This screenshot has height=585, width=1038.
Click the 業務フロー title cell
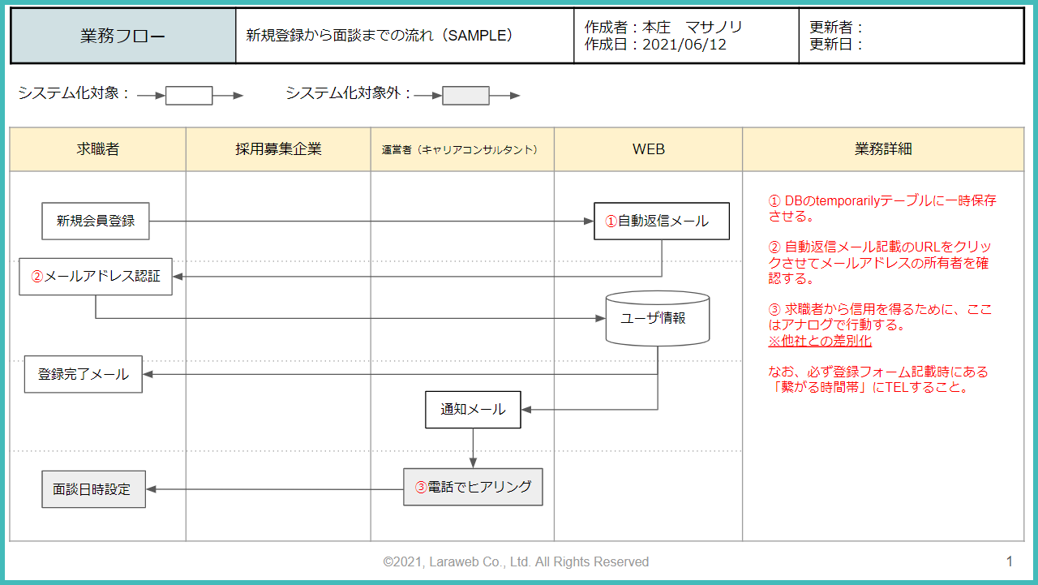(122, 35)
